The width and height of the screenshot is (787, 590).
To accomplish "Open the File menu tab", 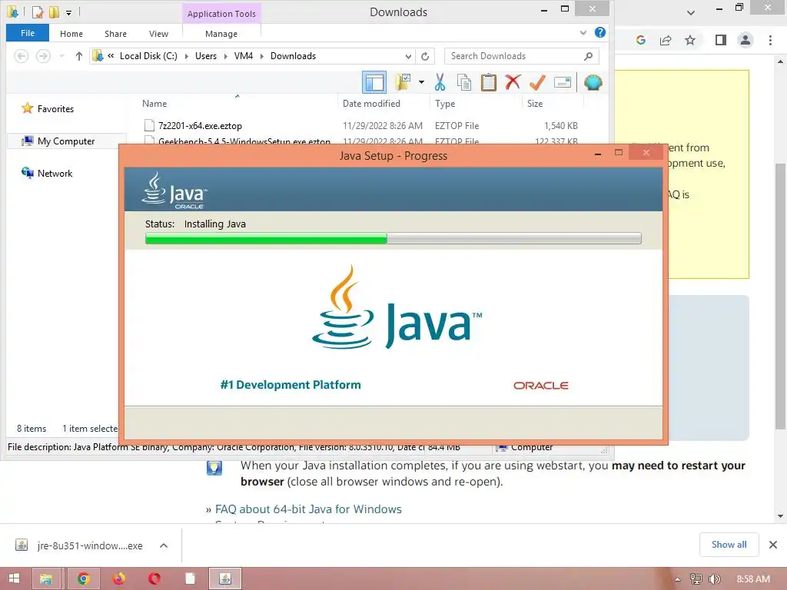I will 28,33.
